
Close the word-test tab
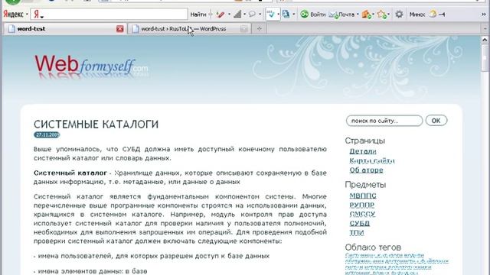119,29
